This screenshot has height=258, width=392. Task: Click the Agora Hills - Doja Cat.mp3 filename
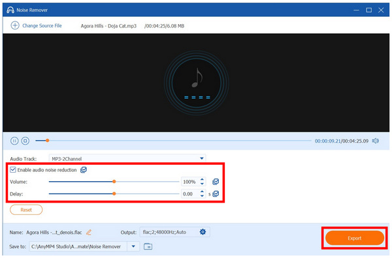pyautogui.click(x=108, y=26)
